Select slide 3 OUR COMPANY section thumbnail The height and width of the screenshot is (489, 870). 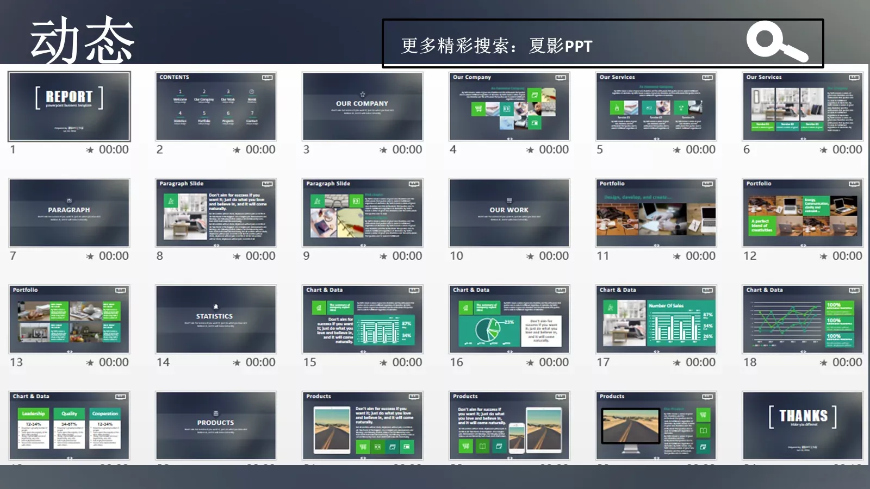click(363, 106)
